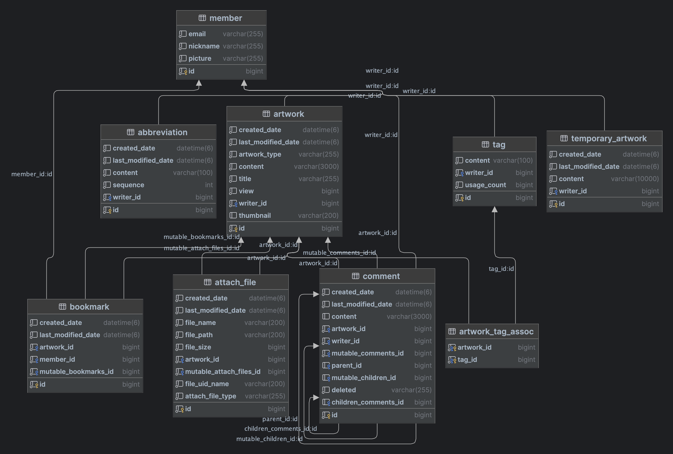Viewport: 673px width, 454px height.
Task: Select mutable_children_id column in comment
Action: (x=377, y=377)
